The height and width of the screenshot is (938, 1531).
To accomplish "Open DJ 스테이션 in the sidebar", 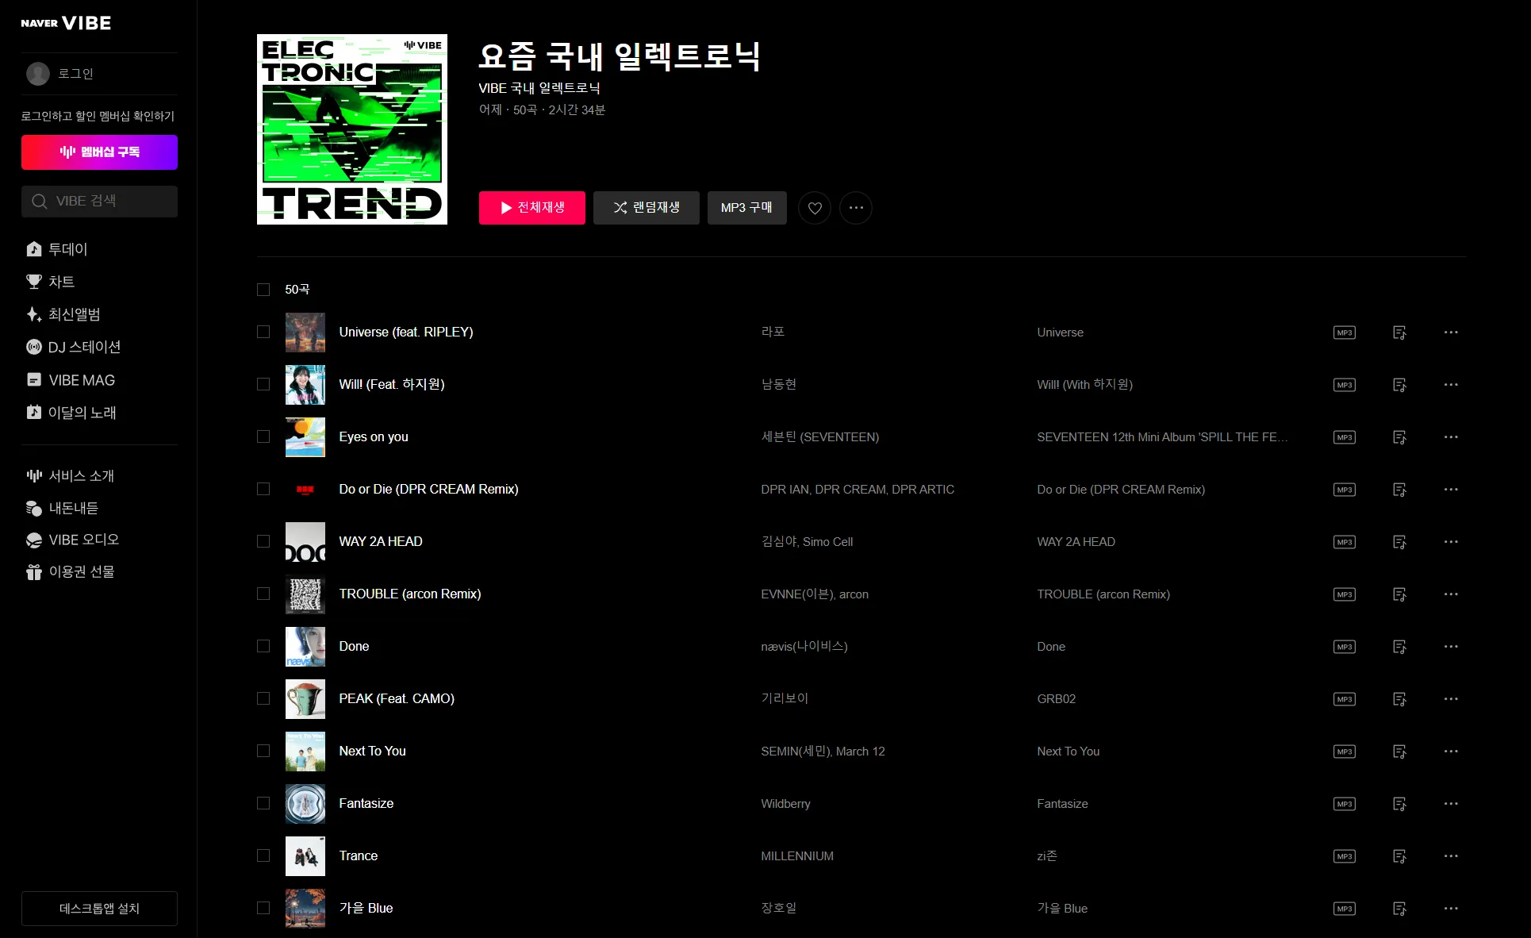I will (74, 347).
